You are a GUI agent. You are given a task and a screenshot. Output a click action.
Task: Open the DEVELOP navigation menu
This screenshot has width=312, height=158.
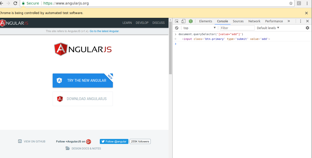(142, 23)
